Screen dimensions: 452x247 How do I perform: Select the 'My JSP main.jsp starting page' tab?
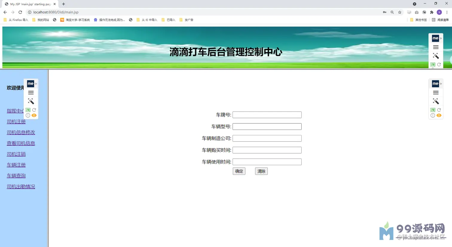30,4
